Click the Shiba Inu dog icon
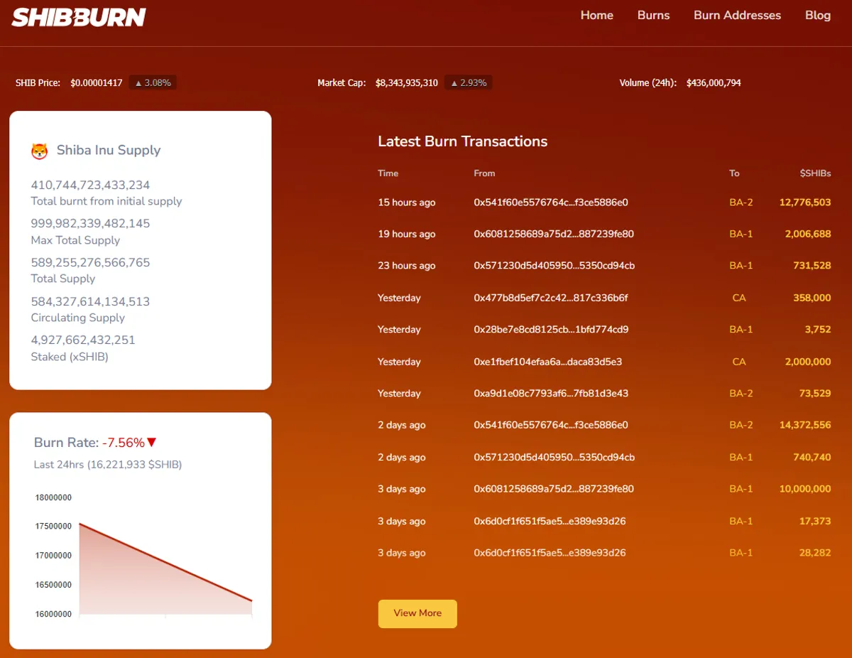This screenshot has height=658, width=852. click(39, 151)
